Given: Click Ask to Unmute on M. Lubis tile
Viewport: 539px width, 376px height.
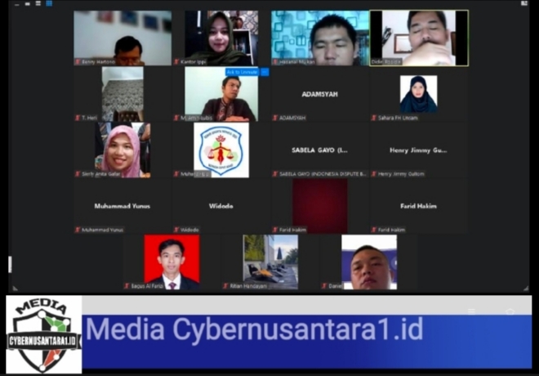Looking at the screenshot, I should point(243,72).
